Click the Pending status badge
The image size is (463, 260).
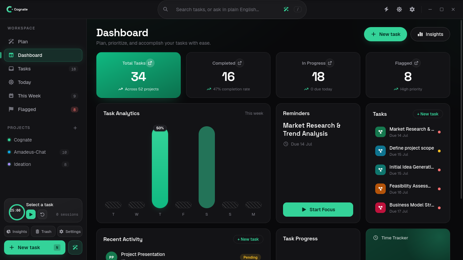(x=250, y=257)
